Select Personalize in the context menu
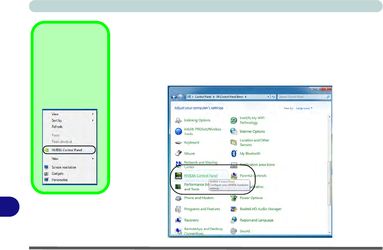 [70, 180]
